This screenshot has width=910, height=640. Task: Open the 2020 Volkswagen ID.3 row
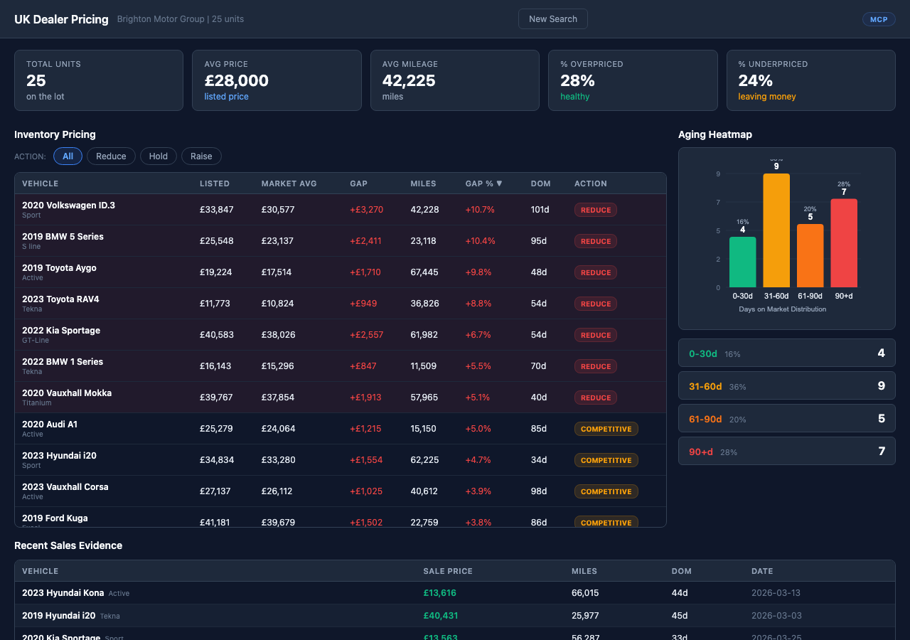point(341,210)
